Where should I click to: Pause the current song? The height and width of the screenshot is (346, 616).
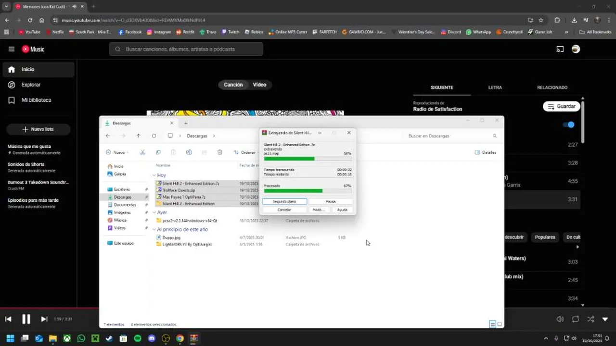coord(26,319)
